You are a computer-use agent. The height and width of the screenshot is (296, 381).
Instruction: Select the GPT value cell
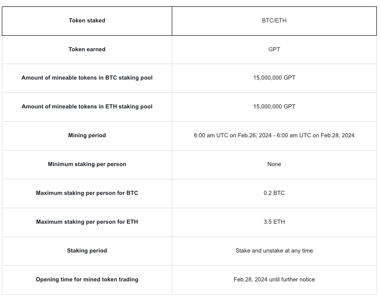(274, 49)
